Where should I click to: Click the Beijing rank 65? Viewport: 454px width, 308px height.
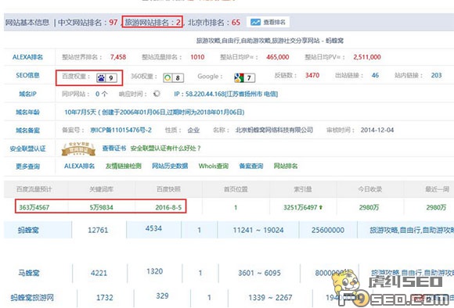click(x=236, y=22)
